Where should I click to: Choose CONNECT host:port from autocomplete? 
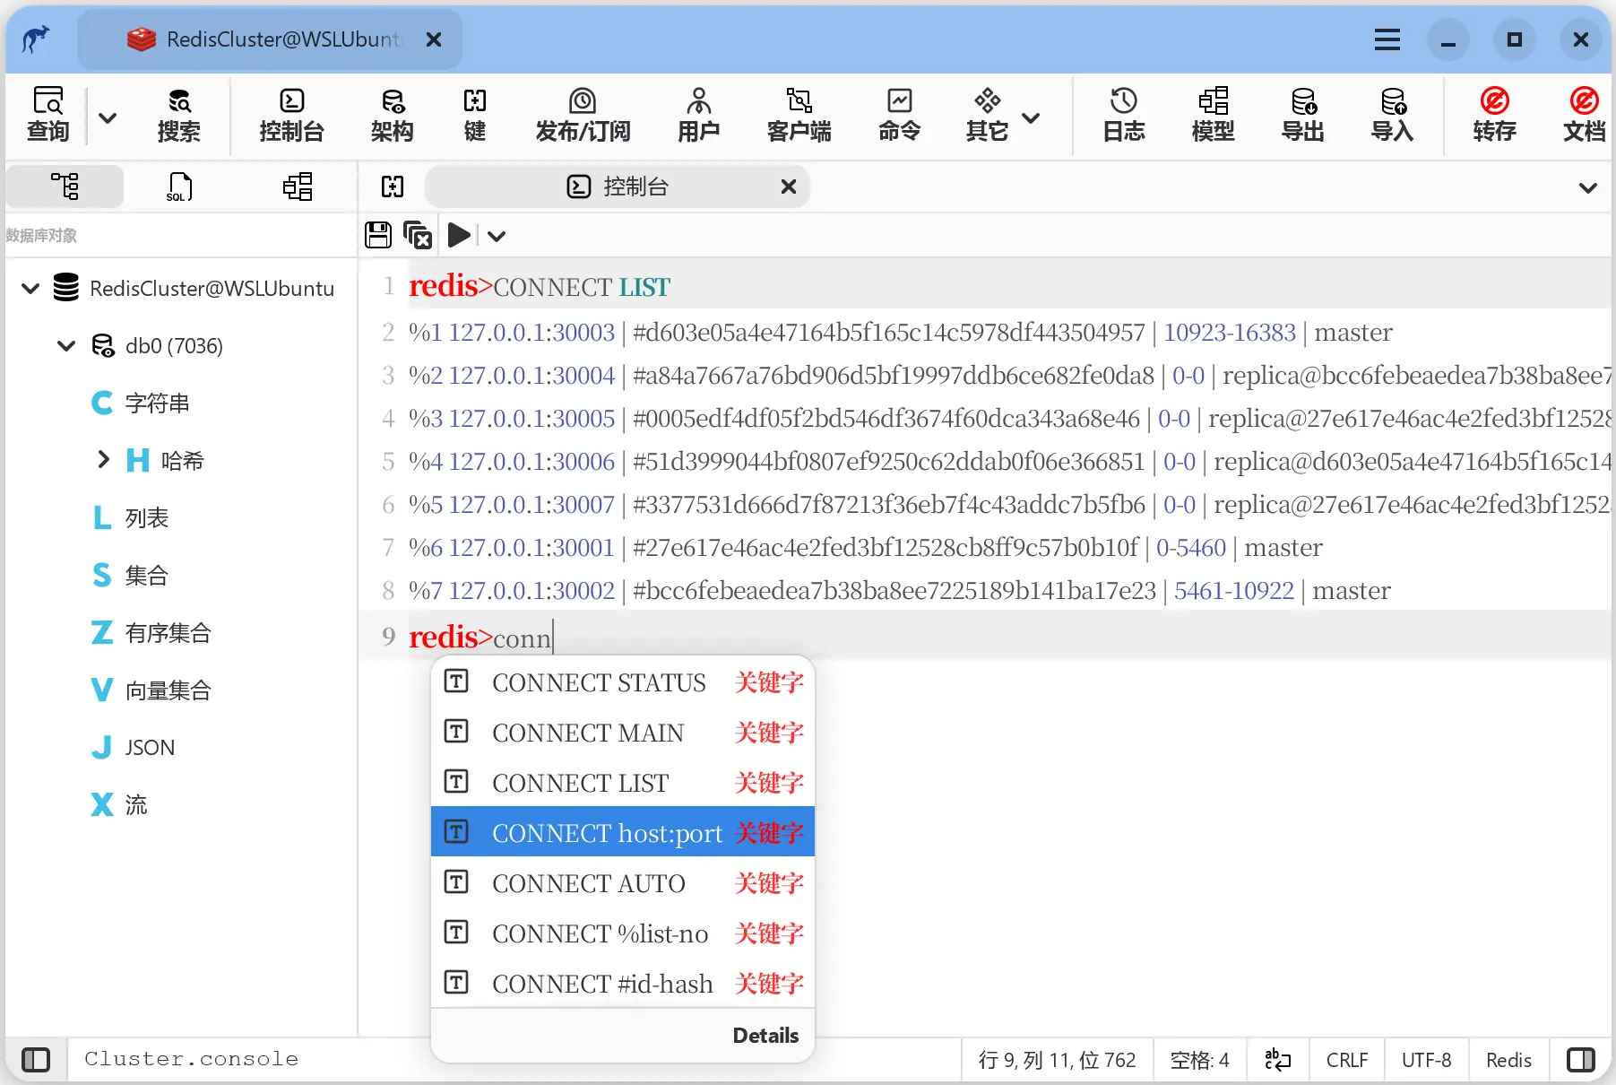pyautogui.click(x=623, y=832)
